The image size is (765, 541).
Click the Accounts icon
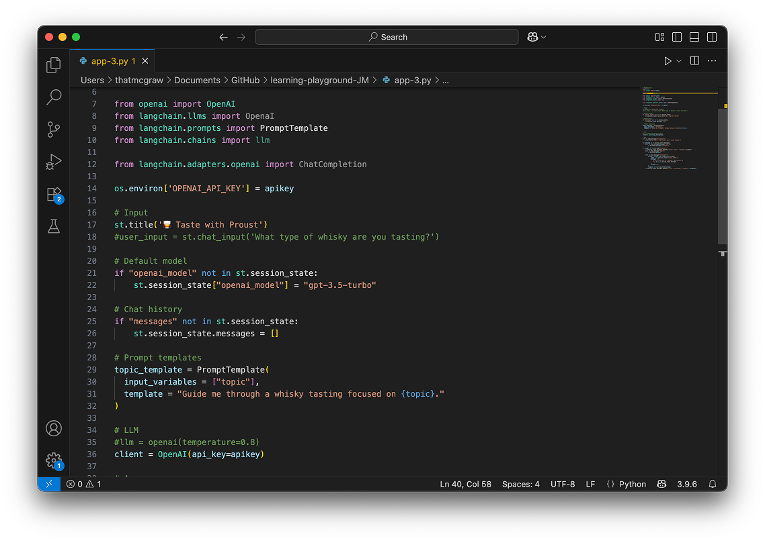[x=54, y=428]
